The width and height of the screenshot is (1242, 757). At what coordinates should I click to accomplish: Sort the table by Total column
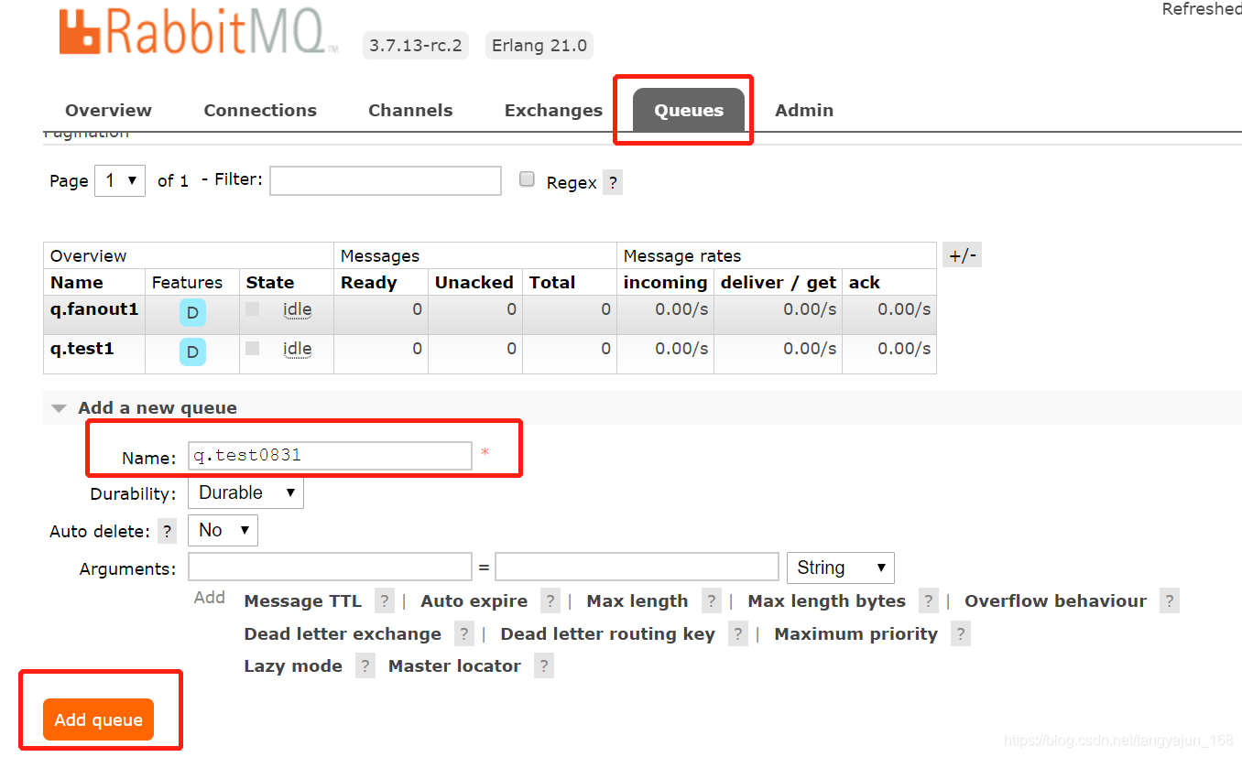552,283
